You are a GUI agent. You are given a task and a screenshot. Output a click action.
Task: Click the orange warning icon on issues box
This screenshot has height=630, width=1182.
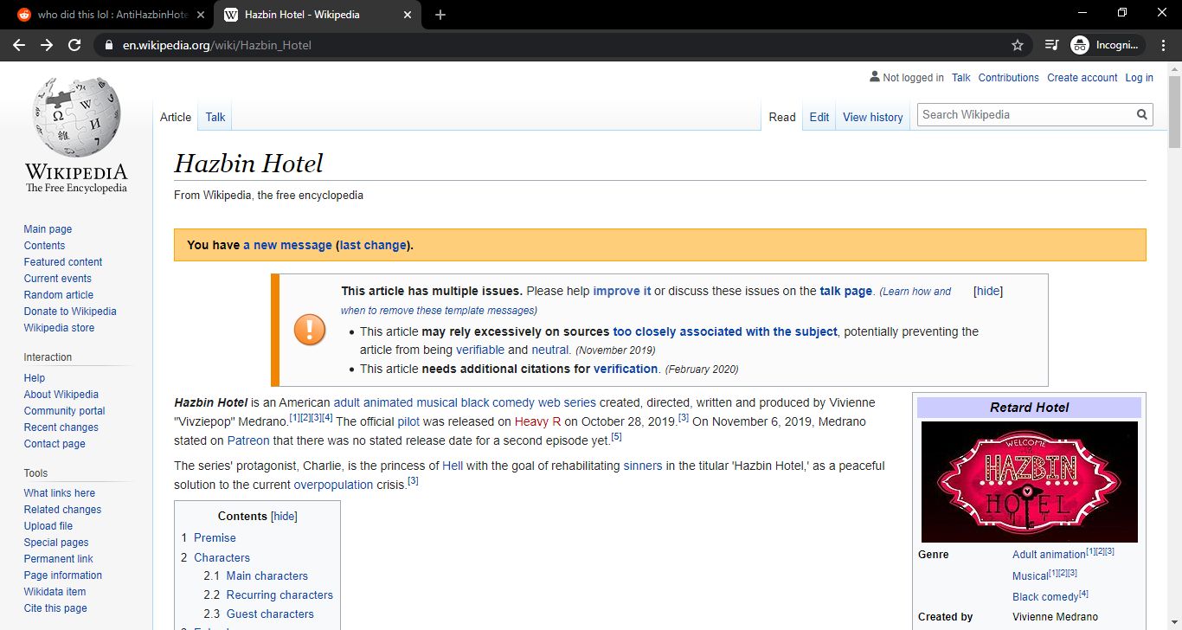[310, 330]
